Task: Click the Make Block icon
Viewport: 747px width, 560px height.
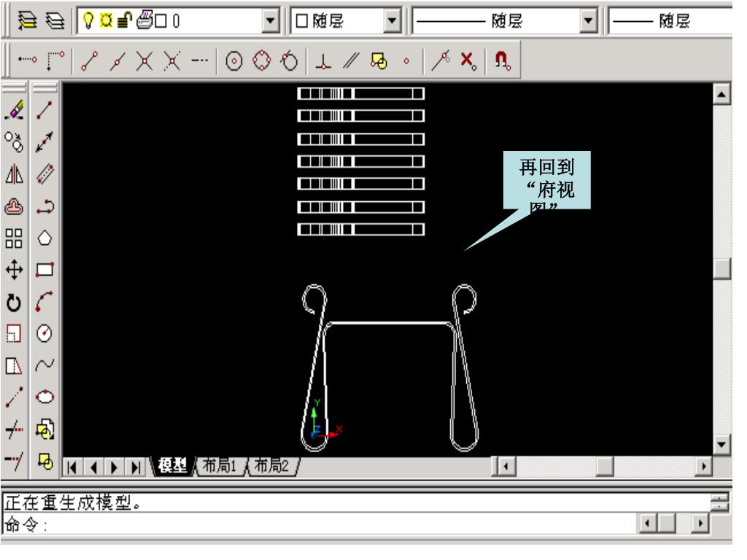Action: pyautogui.click(x=44, y=461)
